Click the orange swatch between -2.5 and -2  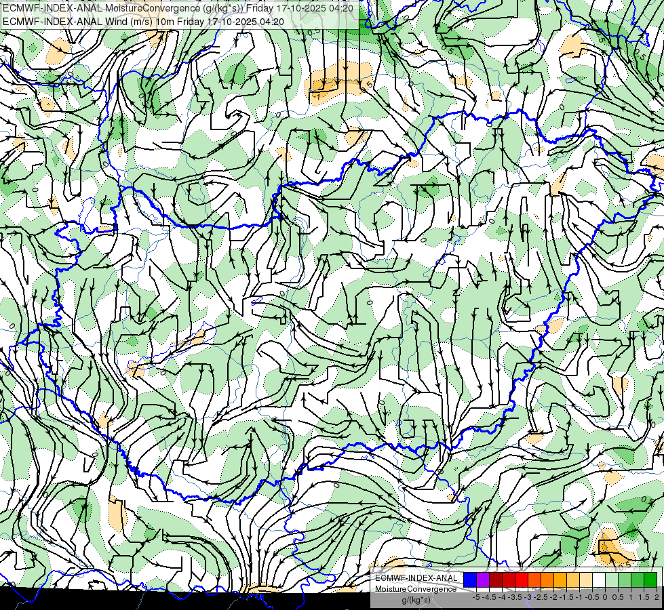[547, 580]
